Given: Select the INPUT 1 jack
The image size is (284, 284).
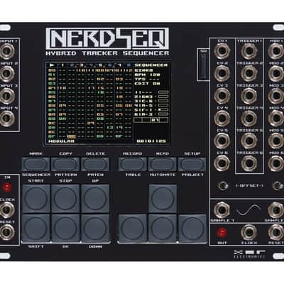Looking at the screenshot, I should tap(7, 51).
